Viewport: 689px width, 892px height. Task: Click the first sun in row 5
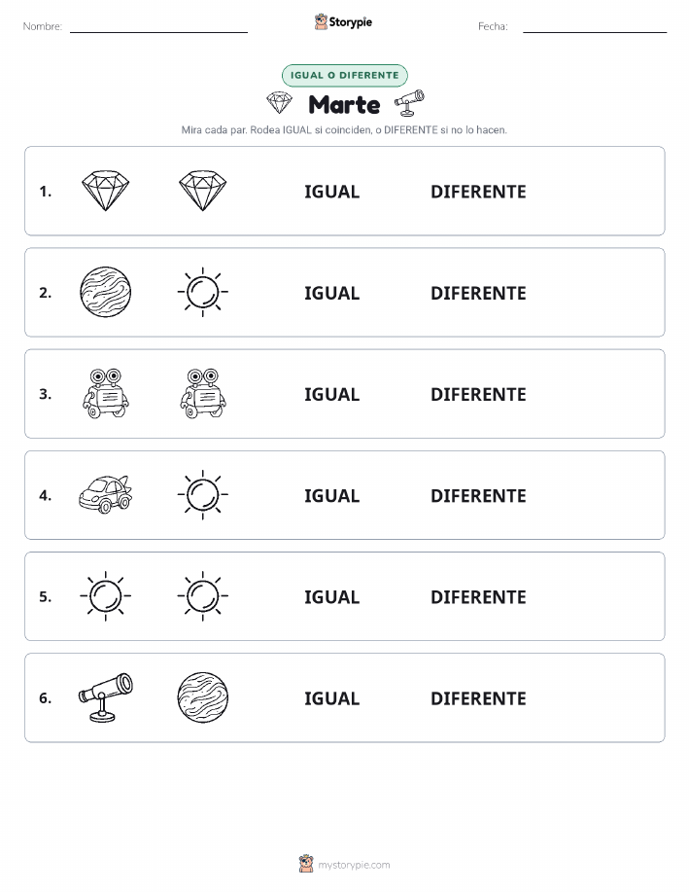coord(106,596)
